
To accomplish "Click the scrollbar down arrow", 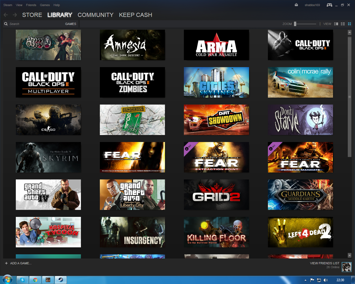I will coord(349,255).
